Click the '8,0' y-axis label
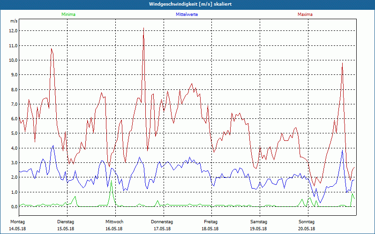Image resolution: width=375 pixels, height=234 pixels. point(14,89)
